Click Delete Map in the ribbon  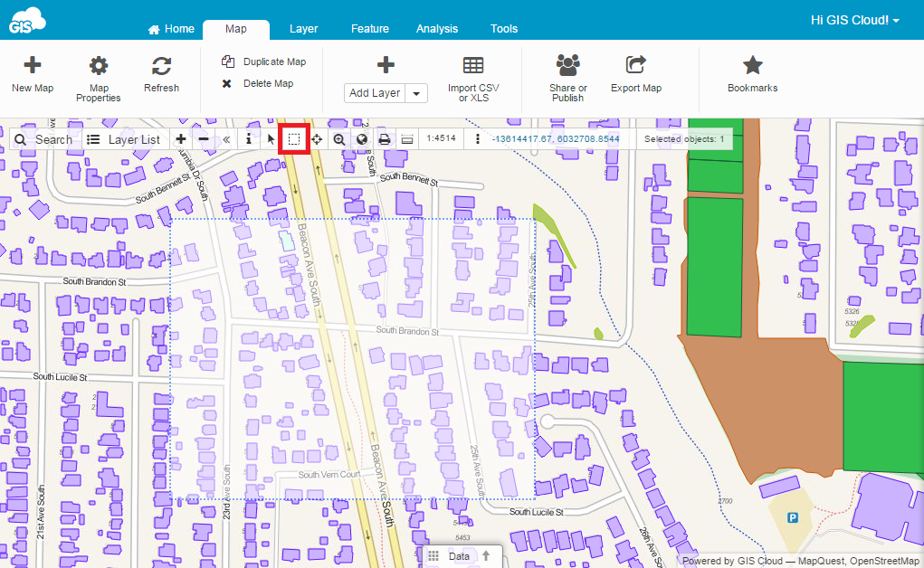click(x=258, y=83)
